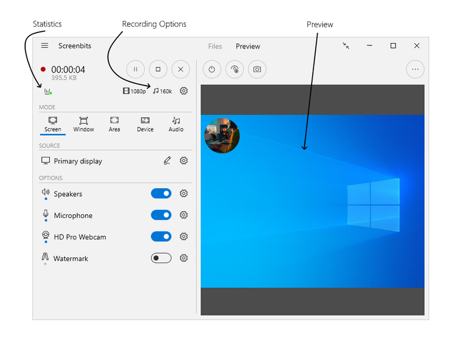Click the circular webcam overlay thumbnail
Screen dimensions: 462x359
coord(222,136)
